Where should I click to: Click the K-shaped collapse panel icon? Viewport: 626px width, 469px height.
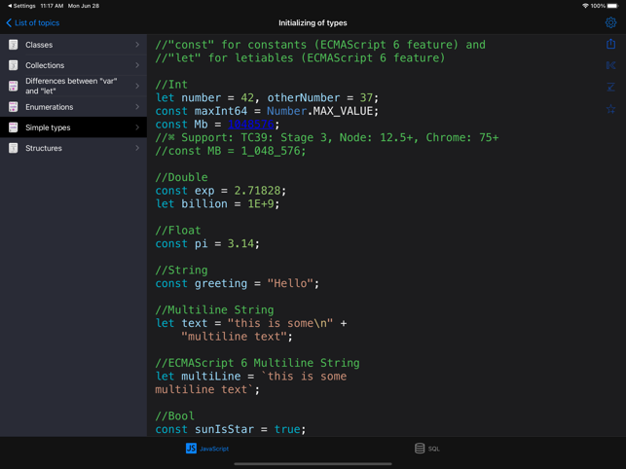(610, 66)
